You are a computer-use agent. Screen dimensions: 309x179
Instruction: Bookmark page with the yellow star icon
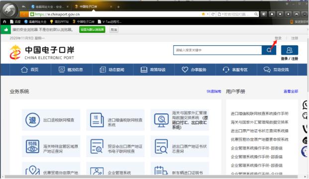(204, 14)
